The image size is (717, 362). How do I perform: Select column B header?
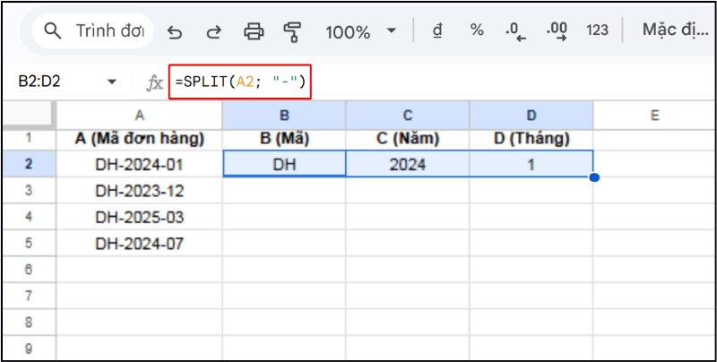coord(283,115)
